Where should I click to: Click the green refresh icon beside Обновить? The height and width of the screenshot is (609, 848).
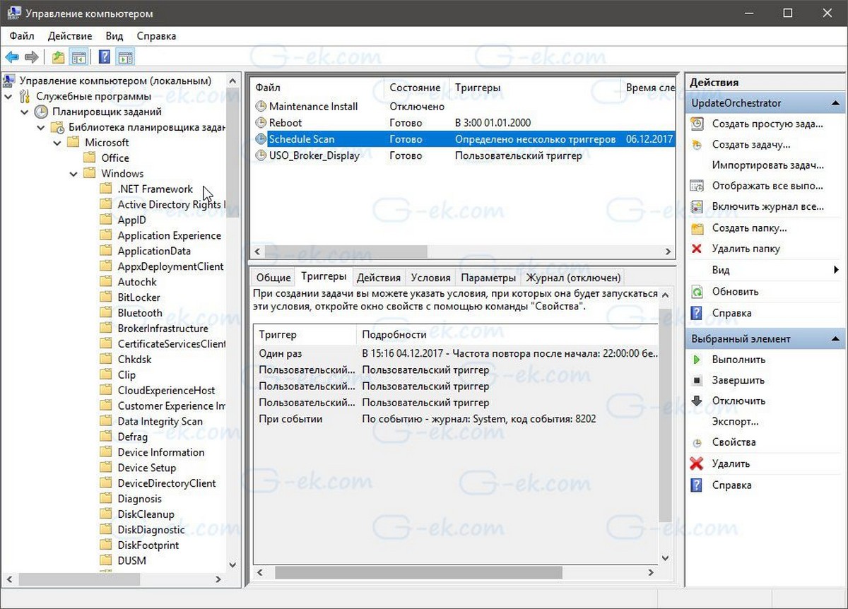tap(697, 292)
